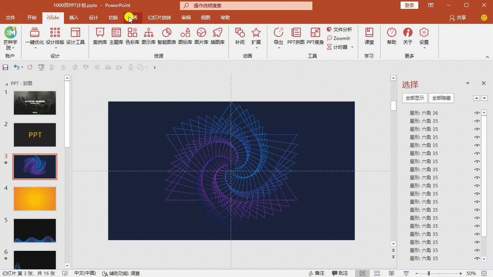Open 文件分析 file analysis

pos(339,30)
